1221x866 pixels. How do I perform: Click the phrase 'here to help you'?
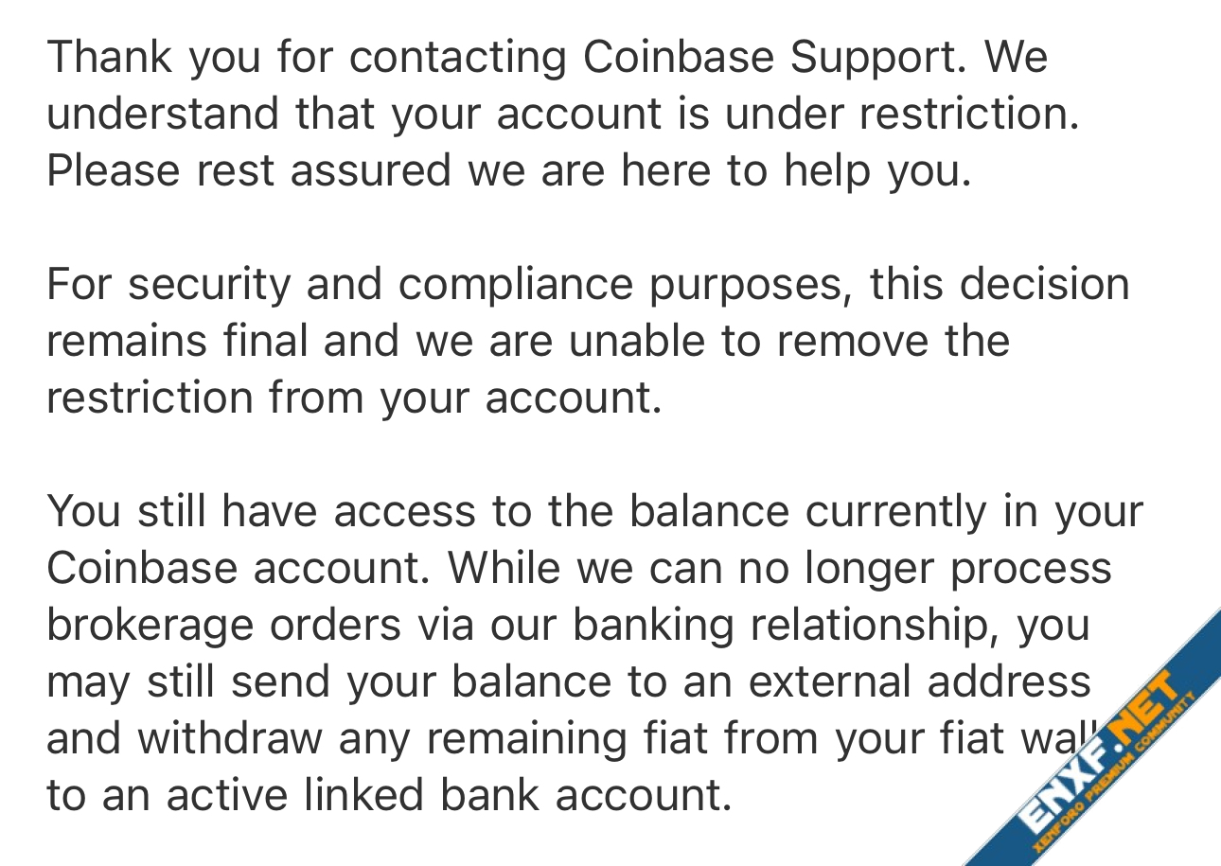796,172
